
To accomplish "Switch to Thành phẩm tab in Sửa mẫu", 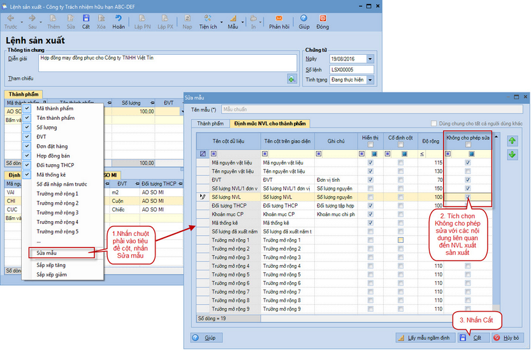I will [210, 124].
